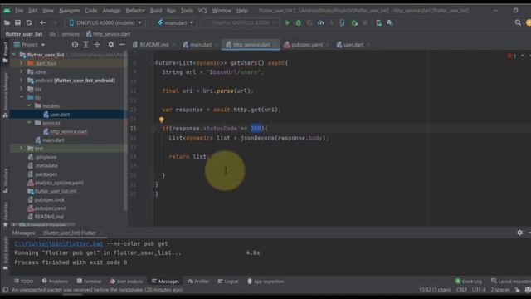Open the VCS menu
This screenshot has height=299, width=531.
pyautogui.click(x=202, y=11)
